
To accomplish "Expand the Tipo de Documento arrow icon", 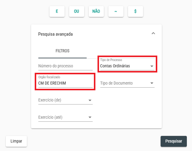I will (x=152, y=83).
